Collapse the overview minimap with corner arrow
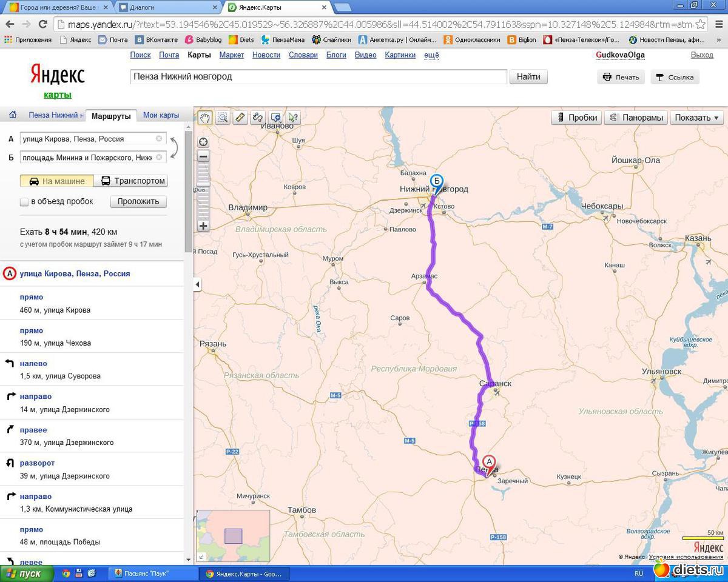Viewport: 728px width, 582px height. tap(201, 557)
